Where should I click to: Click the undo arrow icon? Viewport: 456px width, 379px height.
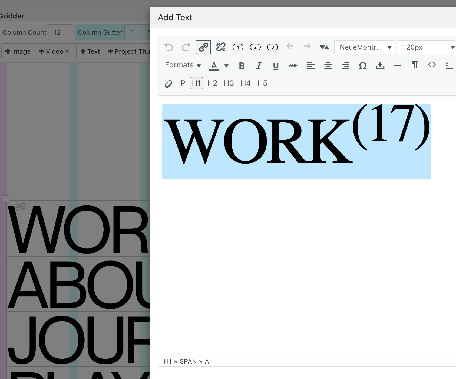169,47
